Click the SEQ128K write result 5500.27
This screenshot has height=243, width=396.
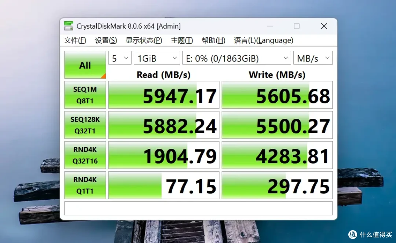click(277, 125)
